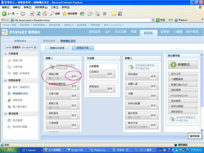The image size is (204, 153).
Task: Click the IE Back arrow button
Action: point(4,14)
